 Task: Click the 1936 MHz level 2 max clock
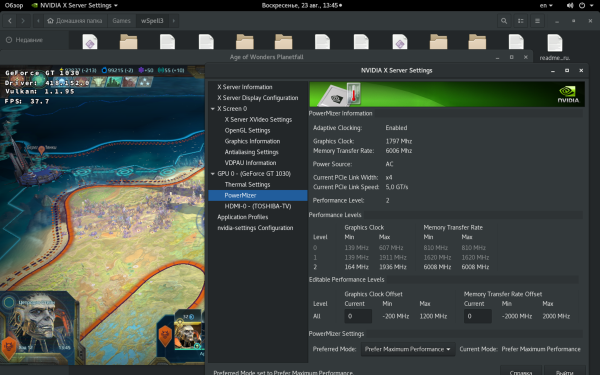click(x=392, y=267)
